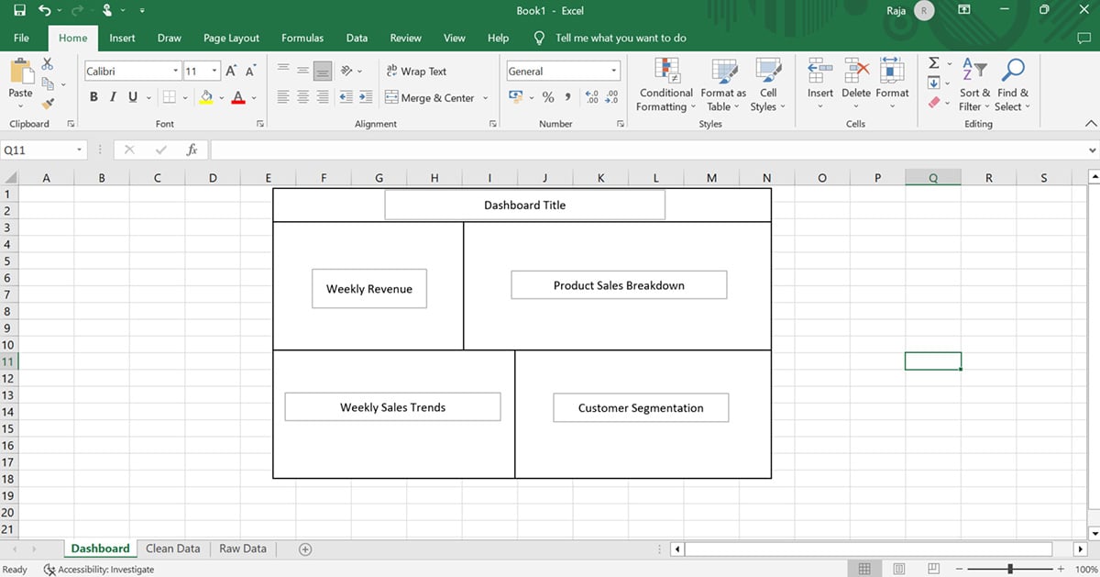Click the new sheet plus button

305,549
